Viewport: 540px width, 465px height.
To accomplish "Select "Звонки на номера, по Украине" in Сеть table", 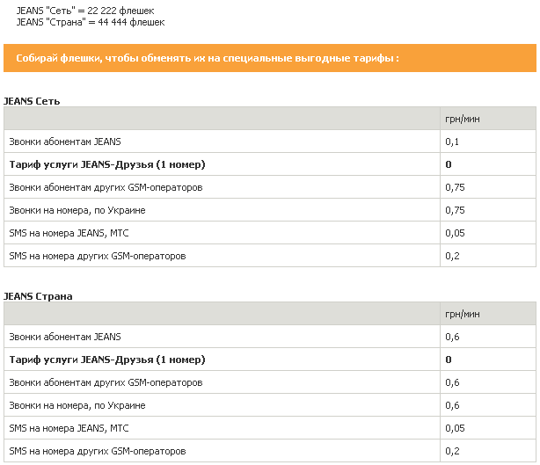I will pos(77,210).
